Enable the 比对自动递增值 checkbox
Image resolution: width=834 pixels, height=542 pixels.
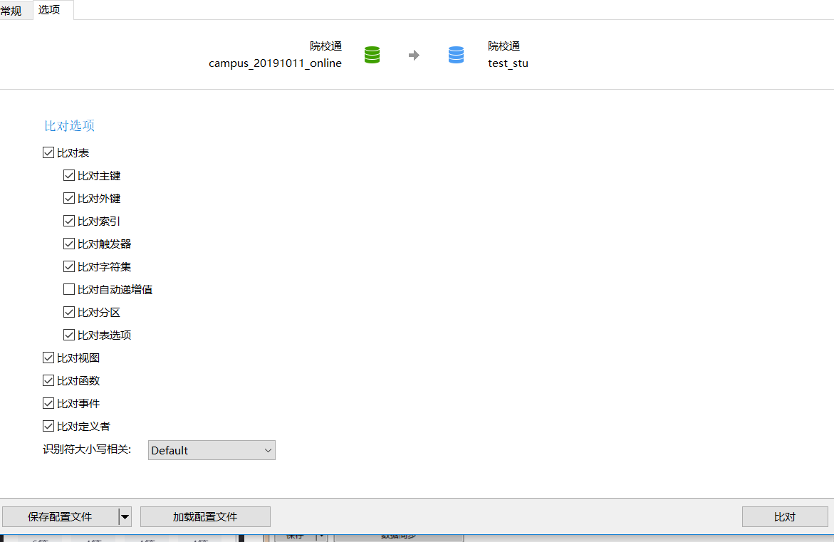point(69,289)
